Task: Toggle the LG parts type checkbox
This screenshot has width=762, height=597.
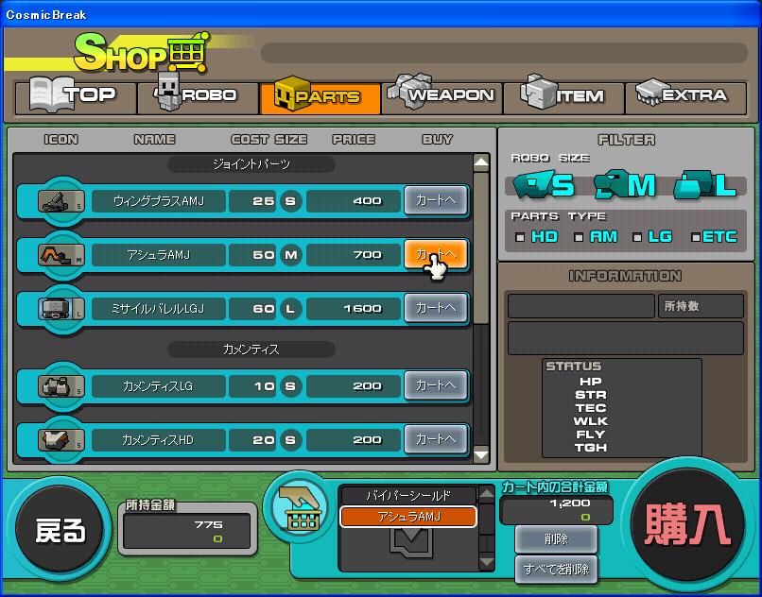Action: pos(637,237)
